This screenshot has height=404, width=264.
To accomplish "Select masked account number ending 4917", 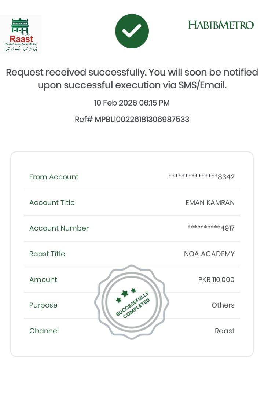I will click(x=211, y=228).
